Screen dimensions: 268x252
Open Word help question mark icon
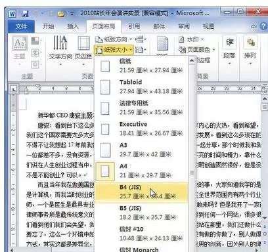point(263,26)
